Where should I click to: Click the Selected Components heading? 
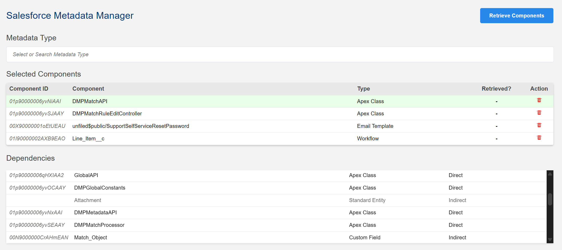pyautogui.click(x=44, y=74)
